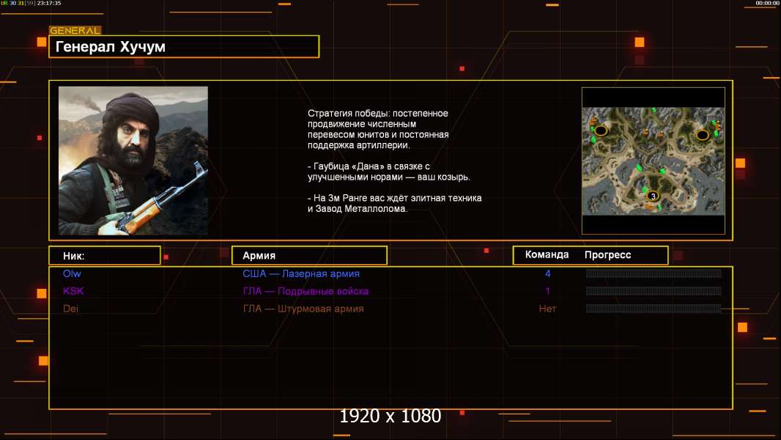Screen dimensions: 781x440
Task: Click the general's portrait with rifle
Action: coord(133,161)
